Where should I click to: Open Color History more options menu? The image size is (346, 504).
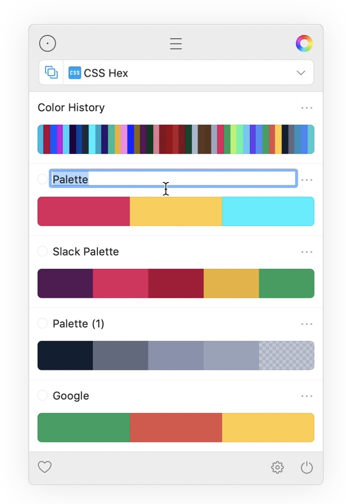tap(307, 108)
